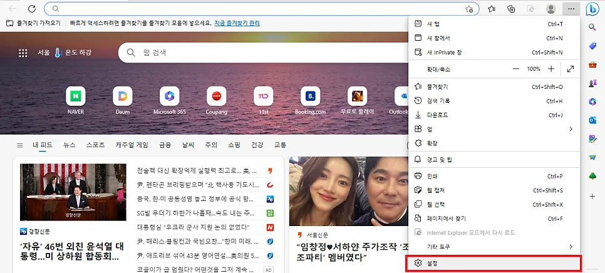Open the Collections toolbar button
This screenshot has height=273, width=605.
point(511,9)
